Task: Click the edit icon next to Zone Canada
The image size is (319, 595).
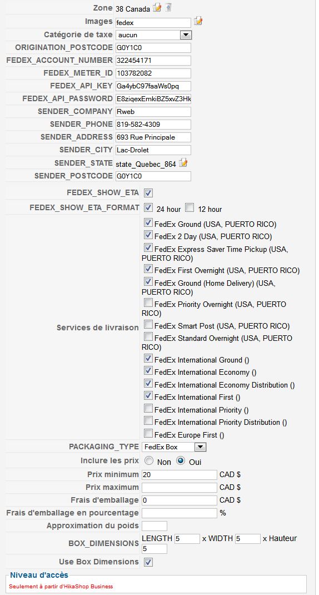Action: tap(157, 8)
